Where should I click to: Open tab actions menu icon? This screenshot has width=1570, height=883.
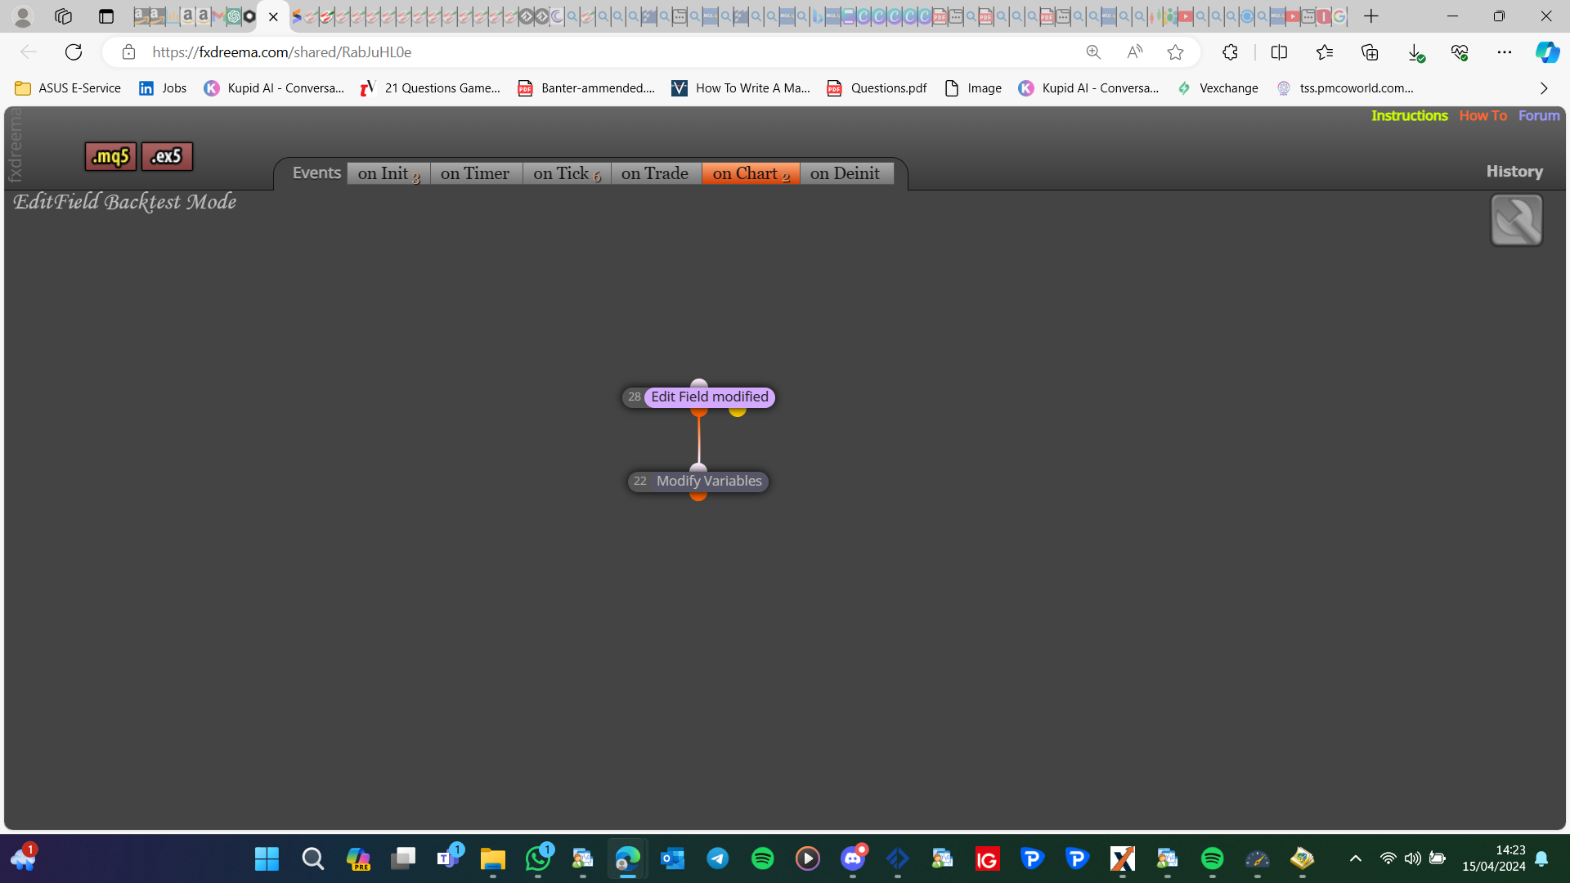click(106, 16)
